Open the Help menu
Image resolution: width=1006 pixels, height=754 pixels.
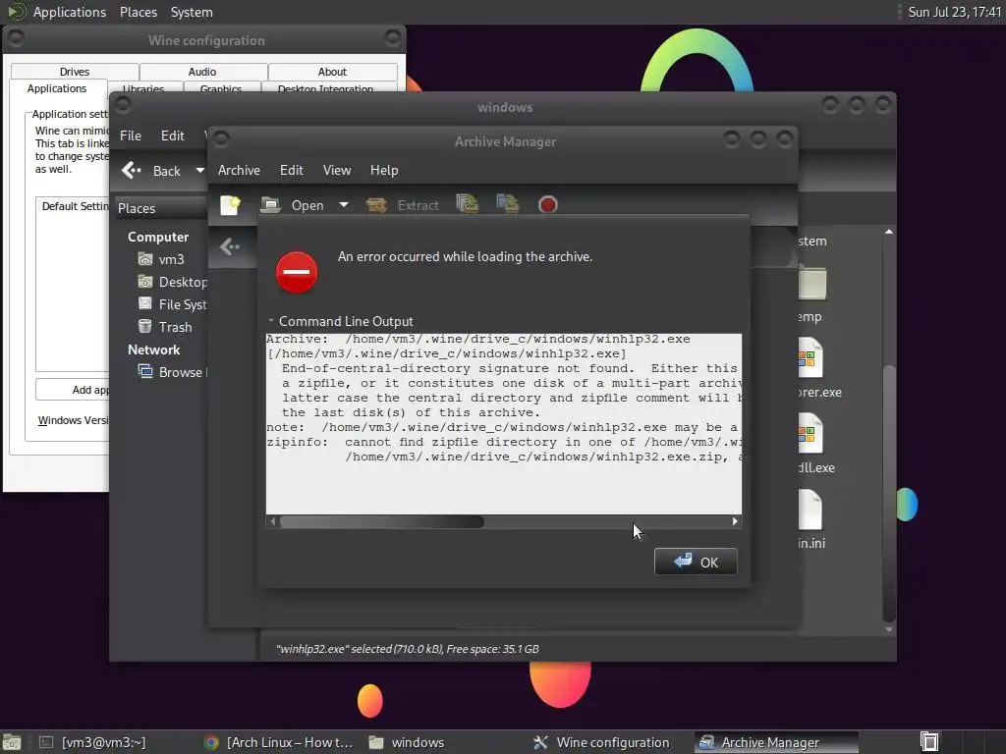point(384,170)
